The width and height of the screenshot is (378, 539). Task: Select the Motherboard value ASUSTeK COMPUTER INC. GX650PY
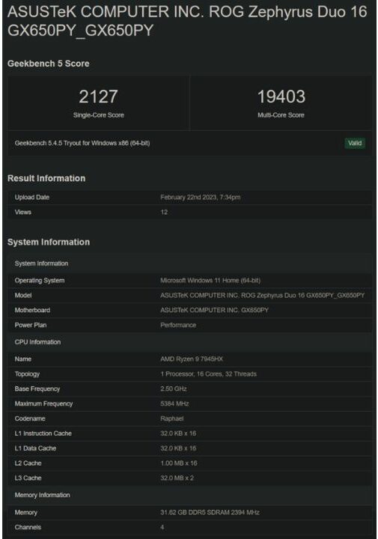(214, 310)
